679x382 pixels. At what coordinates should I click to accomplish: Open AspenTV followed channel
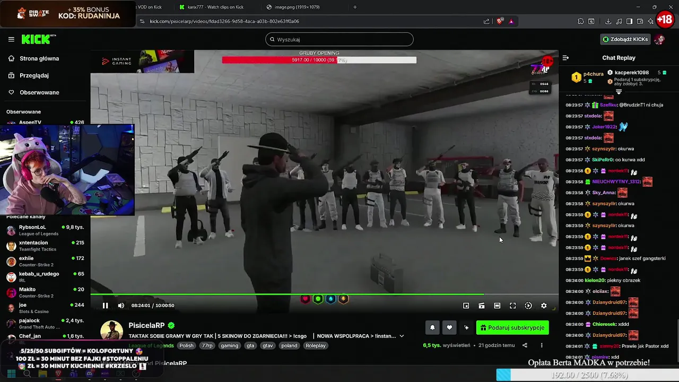[x=45, y=123]
